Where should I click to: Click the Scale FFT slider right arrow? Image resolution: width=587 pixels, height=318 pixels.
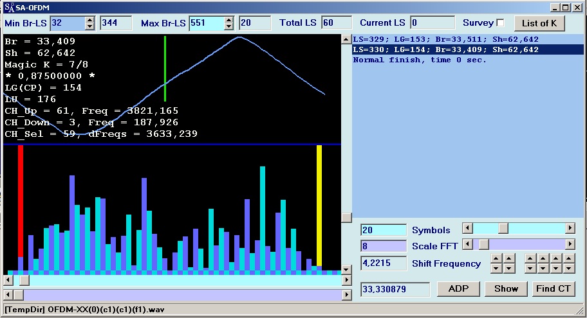tap(570, 244)
